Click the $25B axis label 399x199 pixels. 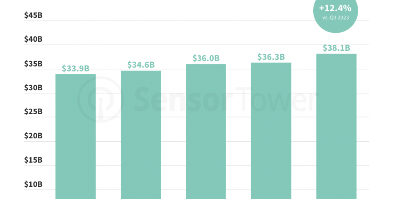pos(33,111)
